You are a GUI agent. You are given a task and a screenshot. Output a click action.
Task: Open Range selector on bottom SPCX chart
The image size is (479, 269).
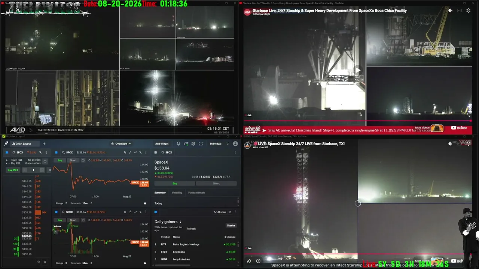[x=61, y=263]
